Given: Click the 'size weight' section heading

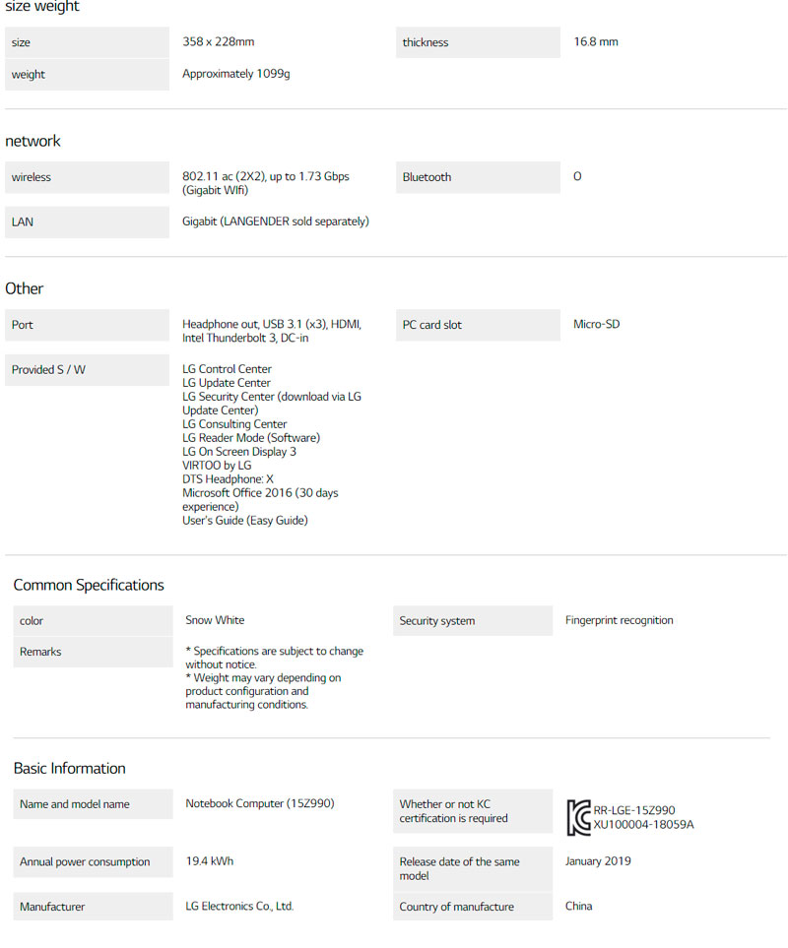Looking at the screenshot, I should 42,7.
